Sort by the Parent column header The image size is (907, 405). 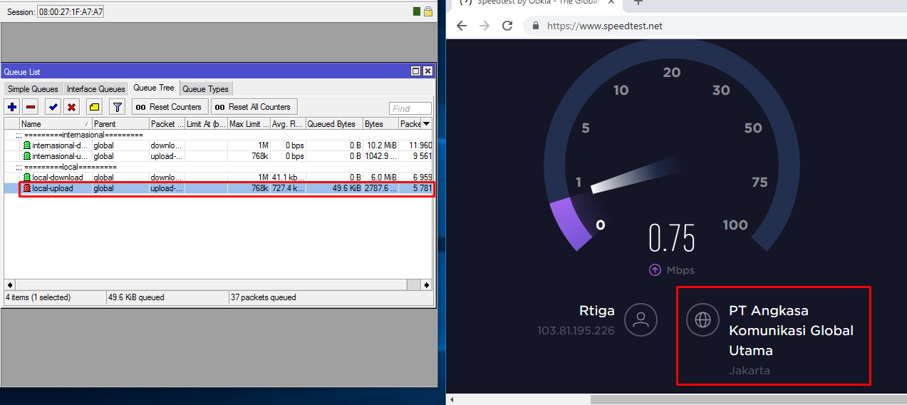[120, 124]
